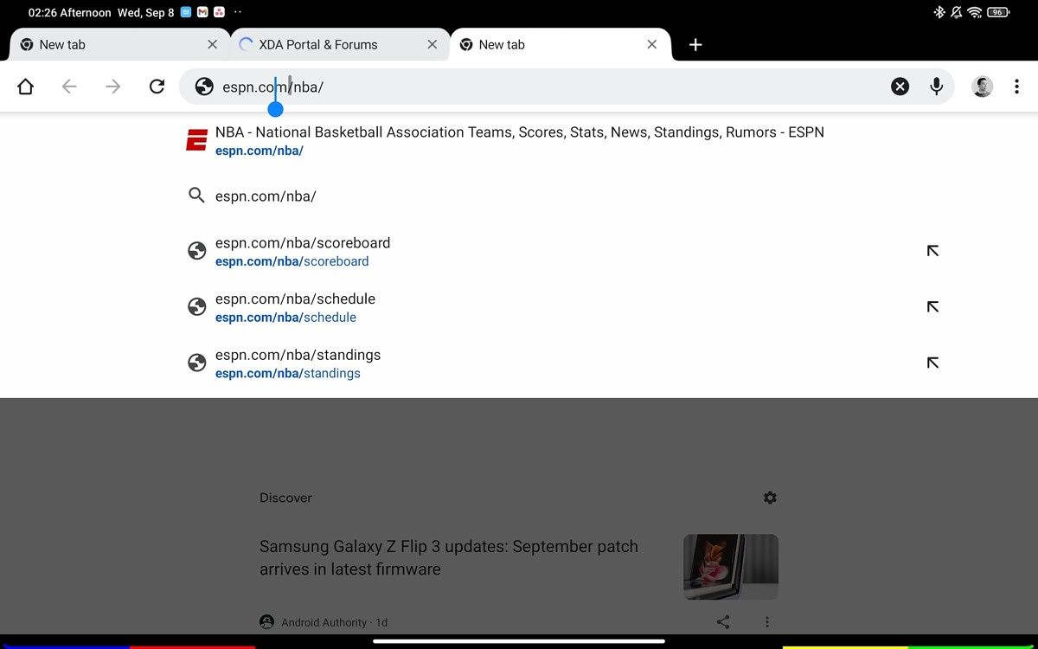Viewport: 1038px width, 649px height.
Task: Clear the address bar with X icon
Action: pos(900,87)
